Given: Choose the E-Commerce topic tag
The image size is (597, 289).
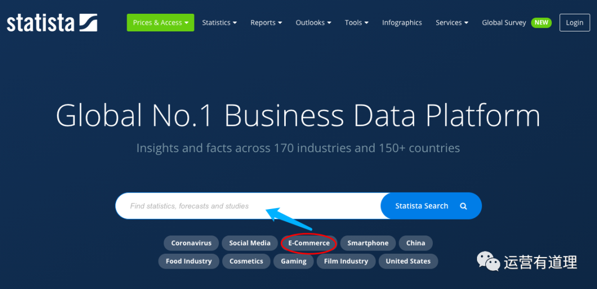Looking at the screenshot, I should [309, 243].
